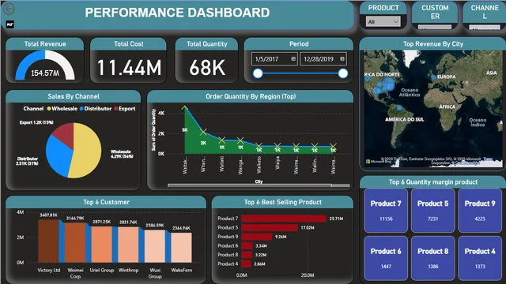This screenshot has height=284, width=506.
Task: Open the Channel slicer dropdown
Action: (x=485, y=27)
